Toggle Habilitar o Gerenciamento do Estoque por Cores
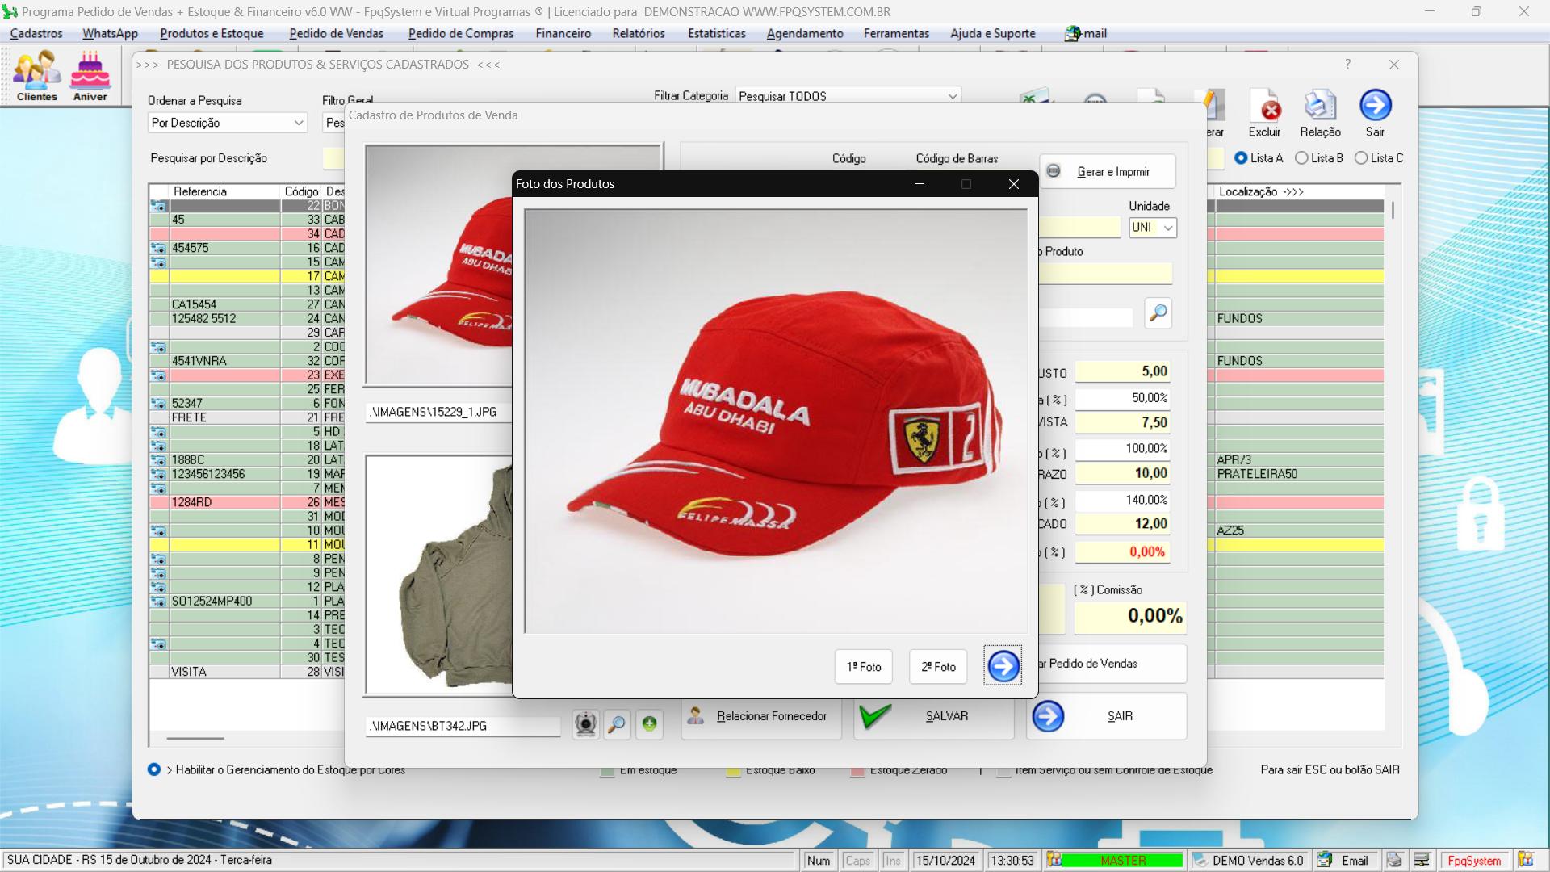 [x=154, y=769]
